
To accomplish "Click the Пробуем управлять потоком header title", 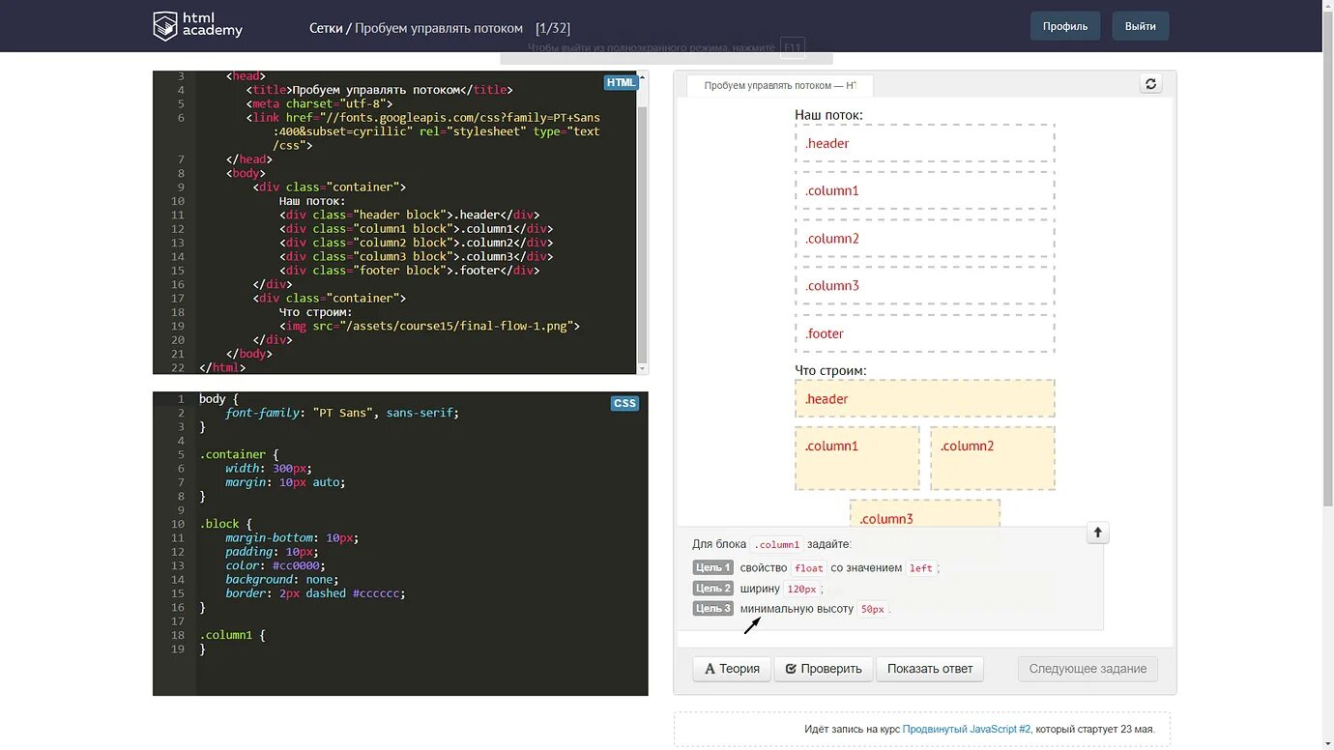I will [439, 28].
